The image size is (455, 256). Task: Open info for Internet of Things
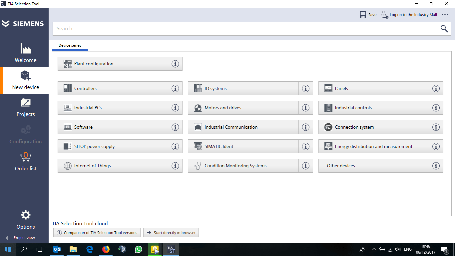pyautogui.click(x=175, y=166)
